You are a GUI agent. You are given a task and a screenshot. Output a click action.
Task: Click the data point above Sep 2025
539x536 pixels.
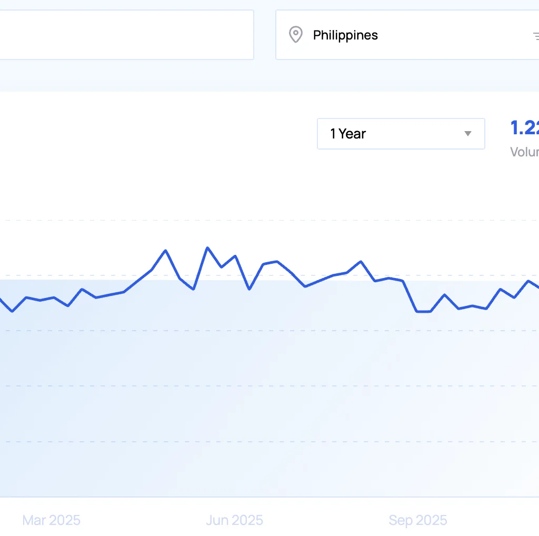[418, 311]
